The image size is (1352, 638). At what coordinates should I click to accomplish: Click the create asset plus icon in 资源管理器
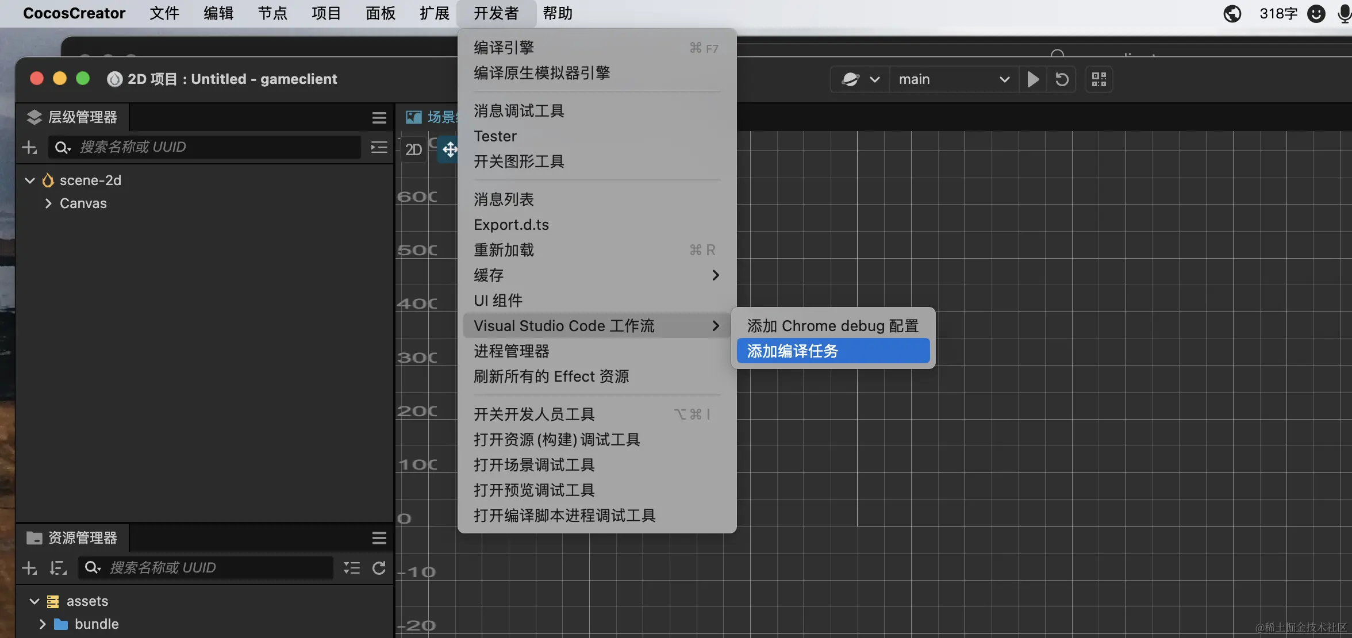(x=29, y=568)
